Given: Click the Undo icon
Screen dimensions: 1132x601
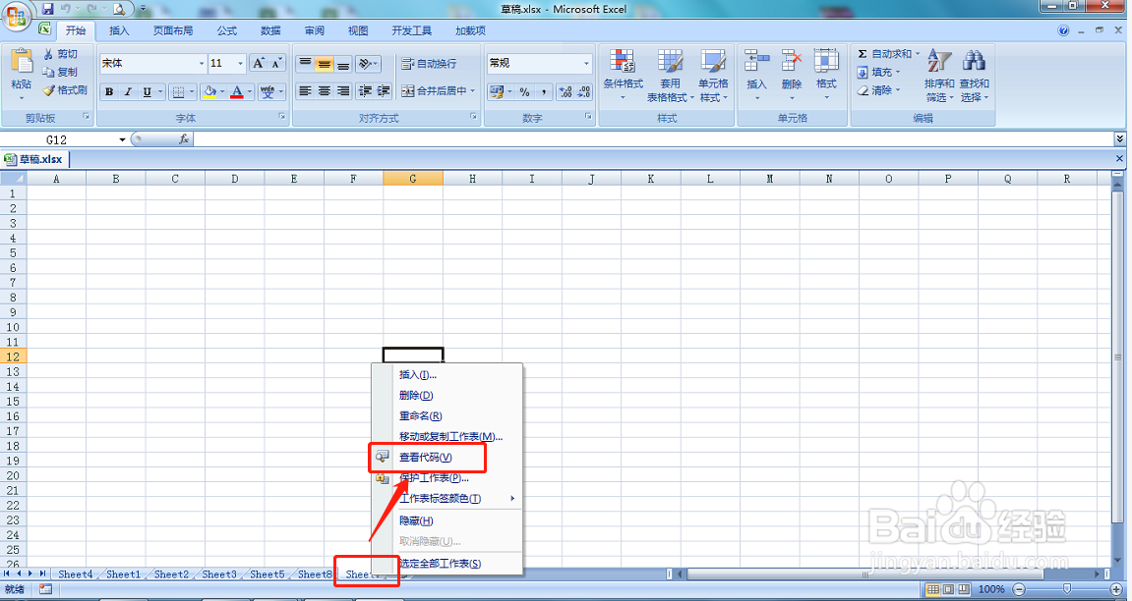Looking at the screenshot, I should tap(66, 10).
